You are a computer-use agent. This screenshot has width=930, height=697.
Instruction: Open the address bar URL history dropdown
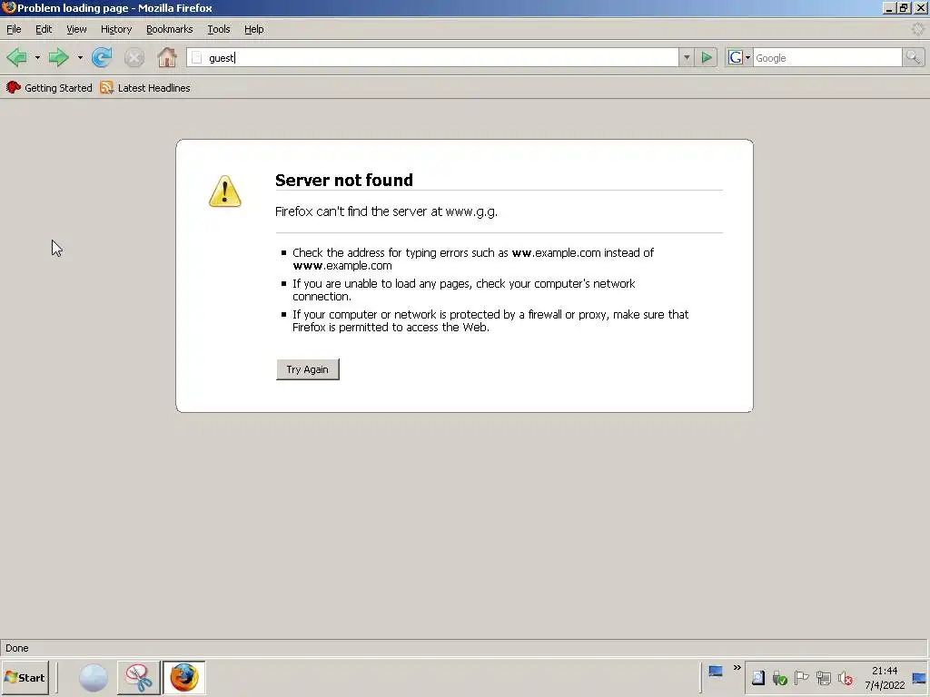tap(687, 57)
